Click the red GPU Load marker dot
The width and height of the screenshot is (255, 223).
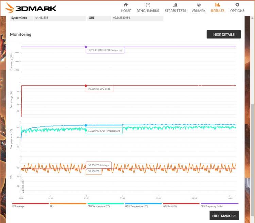pos(86,86)
